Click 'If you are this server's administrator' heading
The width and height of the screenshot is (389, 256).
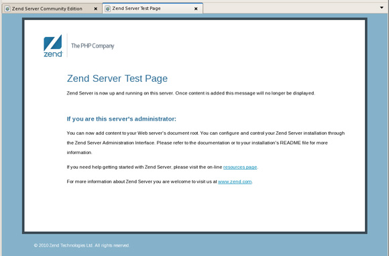tap(121, 119)
